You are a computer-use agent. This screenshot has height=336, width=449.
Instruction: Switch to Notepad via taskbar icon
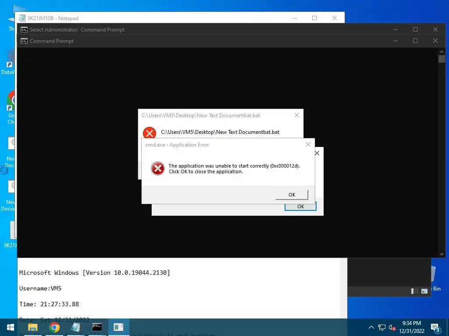(x=75, y=327)
